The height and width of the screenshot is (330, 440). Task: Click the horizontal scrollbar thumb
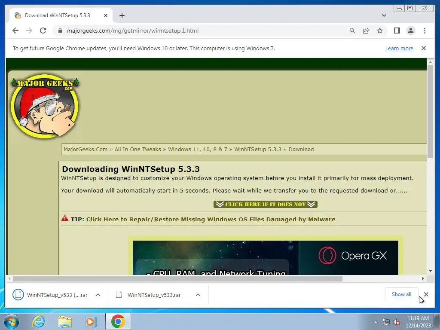178,278
